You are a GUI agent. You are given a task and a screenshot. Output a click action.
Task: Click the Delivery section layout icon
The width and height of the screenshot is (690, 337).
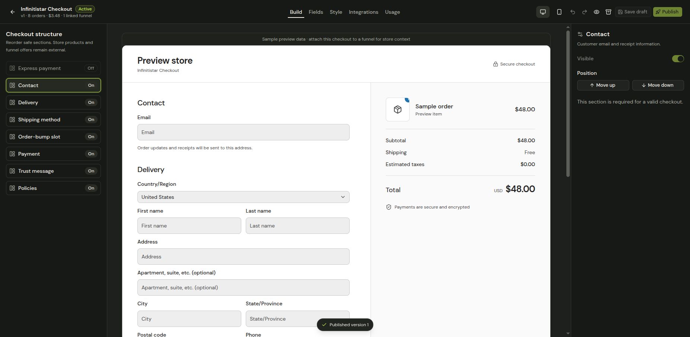click(12, 102)
